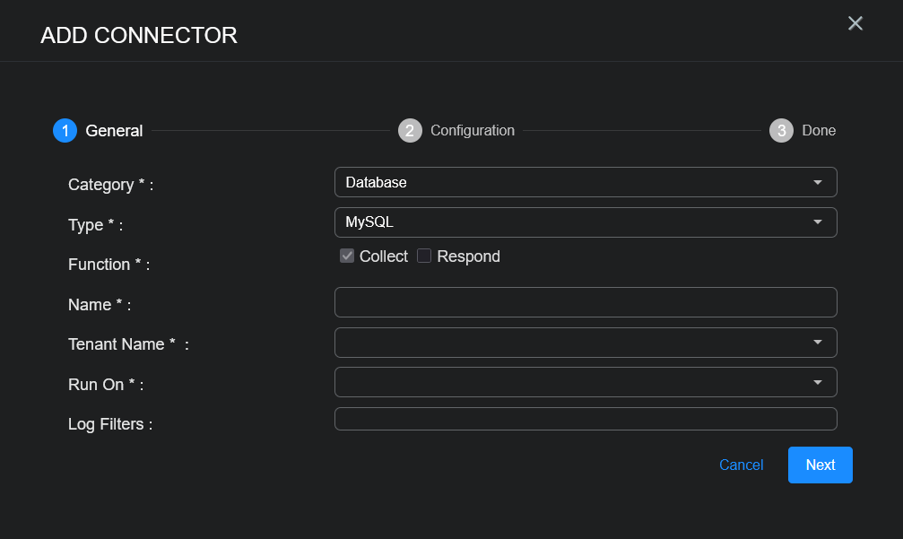Open the Category field showing Database
The width and height of the screenshot is (903, 539).
tap(574, 183)
